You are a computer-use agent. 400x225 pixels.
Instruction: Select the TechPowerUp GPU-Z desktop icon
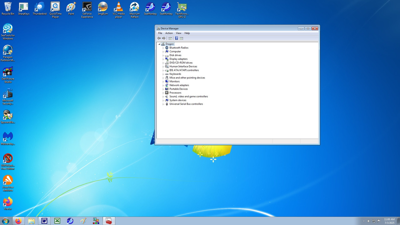182,10
